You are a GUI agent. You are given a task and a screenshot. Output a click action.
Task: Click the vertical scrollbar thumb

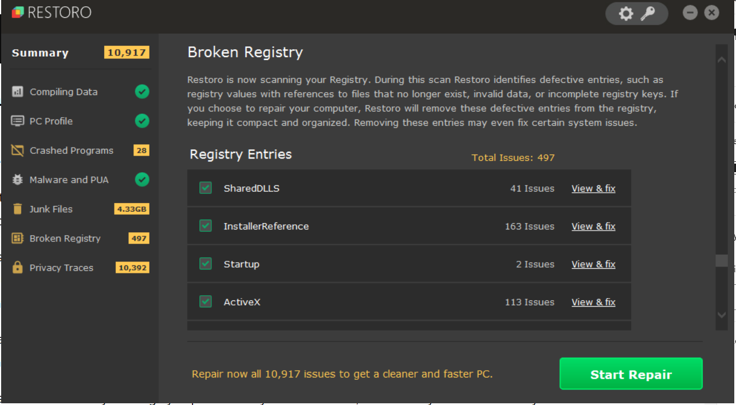click(721, 260)
